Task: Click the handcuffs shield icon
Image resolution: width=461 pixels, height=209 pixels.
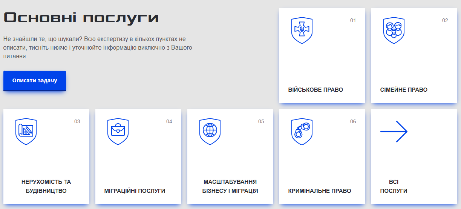Action: (302, 132)
